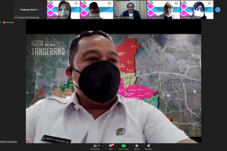Click the Walikota Tangerang speaker name label
The height and width of the screenshot is (151, 227).
click(x=8, y=142)
